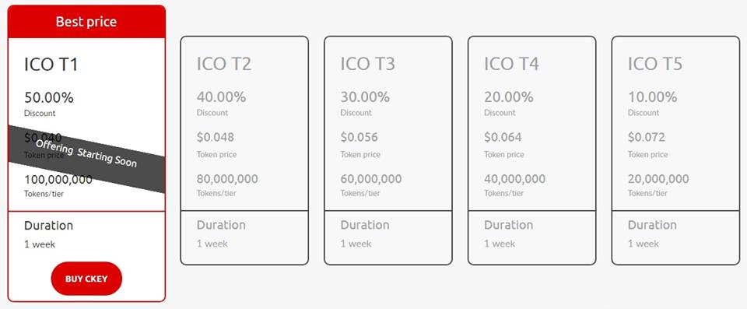Open the ICO T1 tier heading
The height and width of the screenshot is (309, 747).
[x=51, y=65]
